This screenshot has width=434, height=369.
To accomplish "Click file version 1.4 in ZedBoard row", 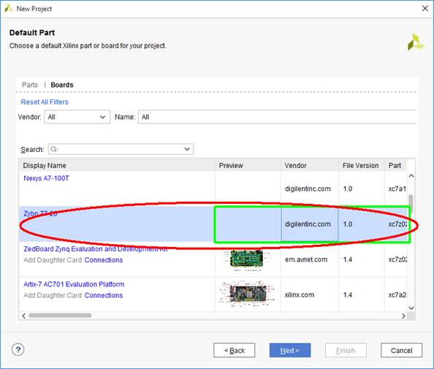I will pos(348,259).
